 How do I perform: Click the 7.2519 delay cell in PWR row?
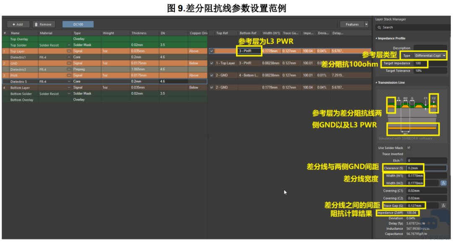pos(337,75)
